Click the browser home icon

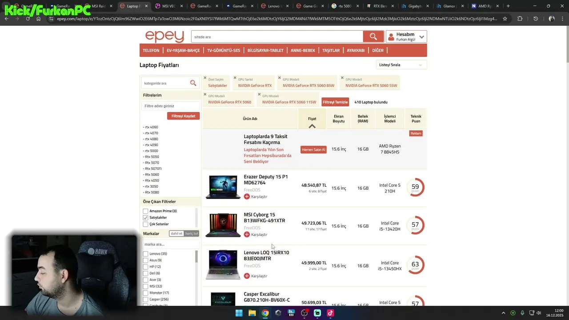39,19
